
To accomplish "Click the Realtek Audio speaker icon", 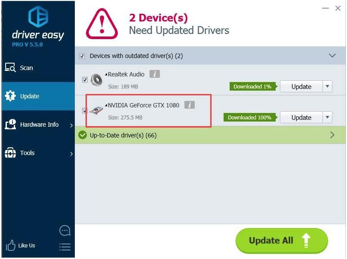I will point(96,79).
